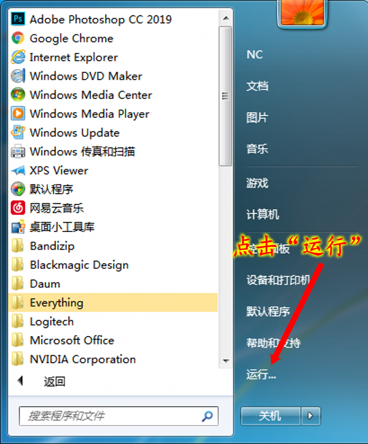The height and width of the screenshot is (444, 368).
Task: Click the Daum folder icon
Action: (x=18, y=283)
